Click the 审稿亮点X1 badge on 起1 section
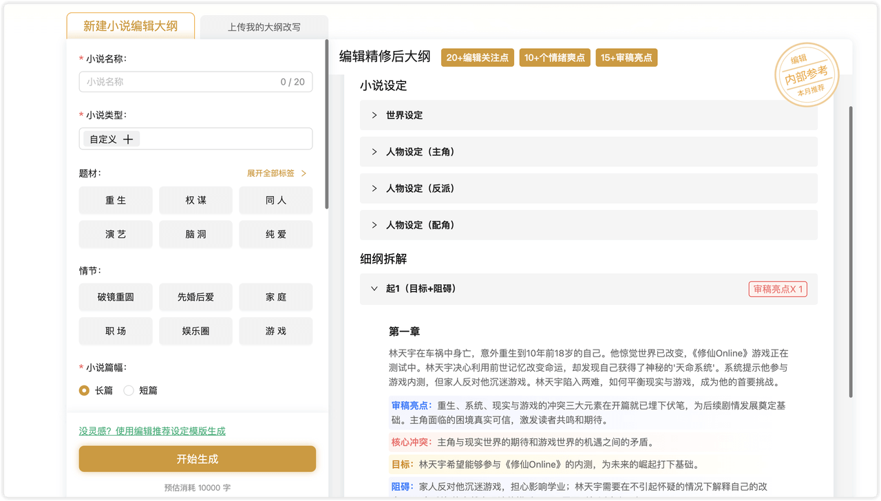 778,289
